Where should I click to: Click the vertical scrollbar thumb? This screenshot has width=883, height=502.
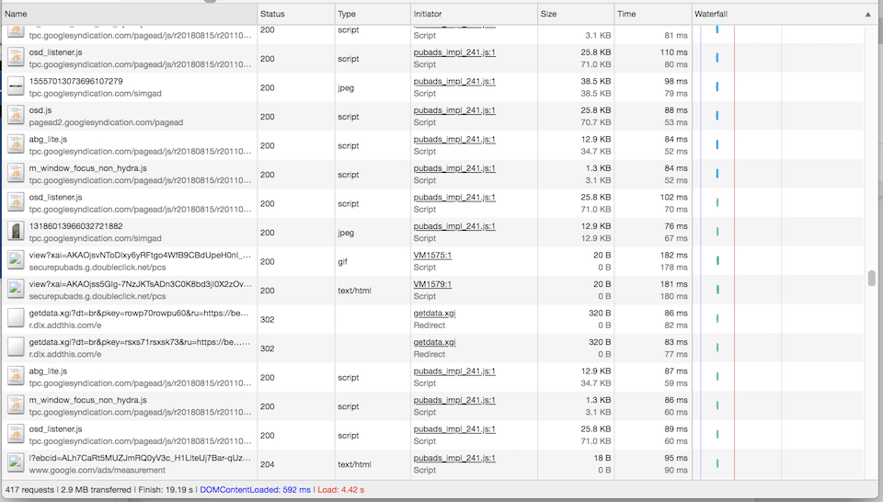872,278
